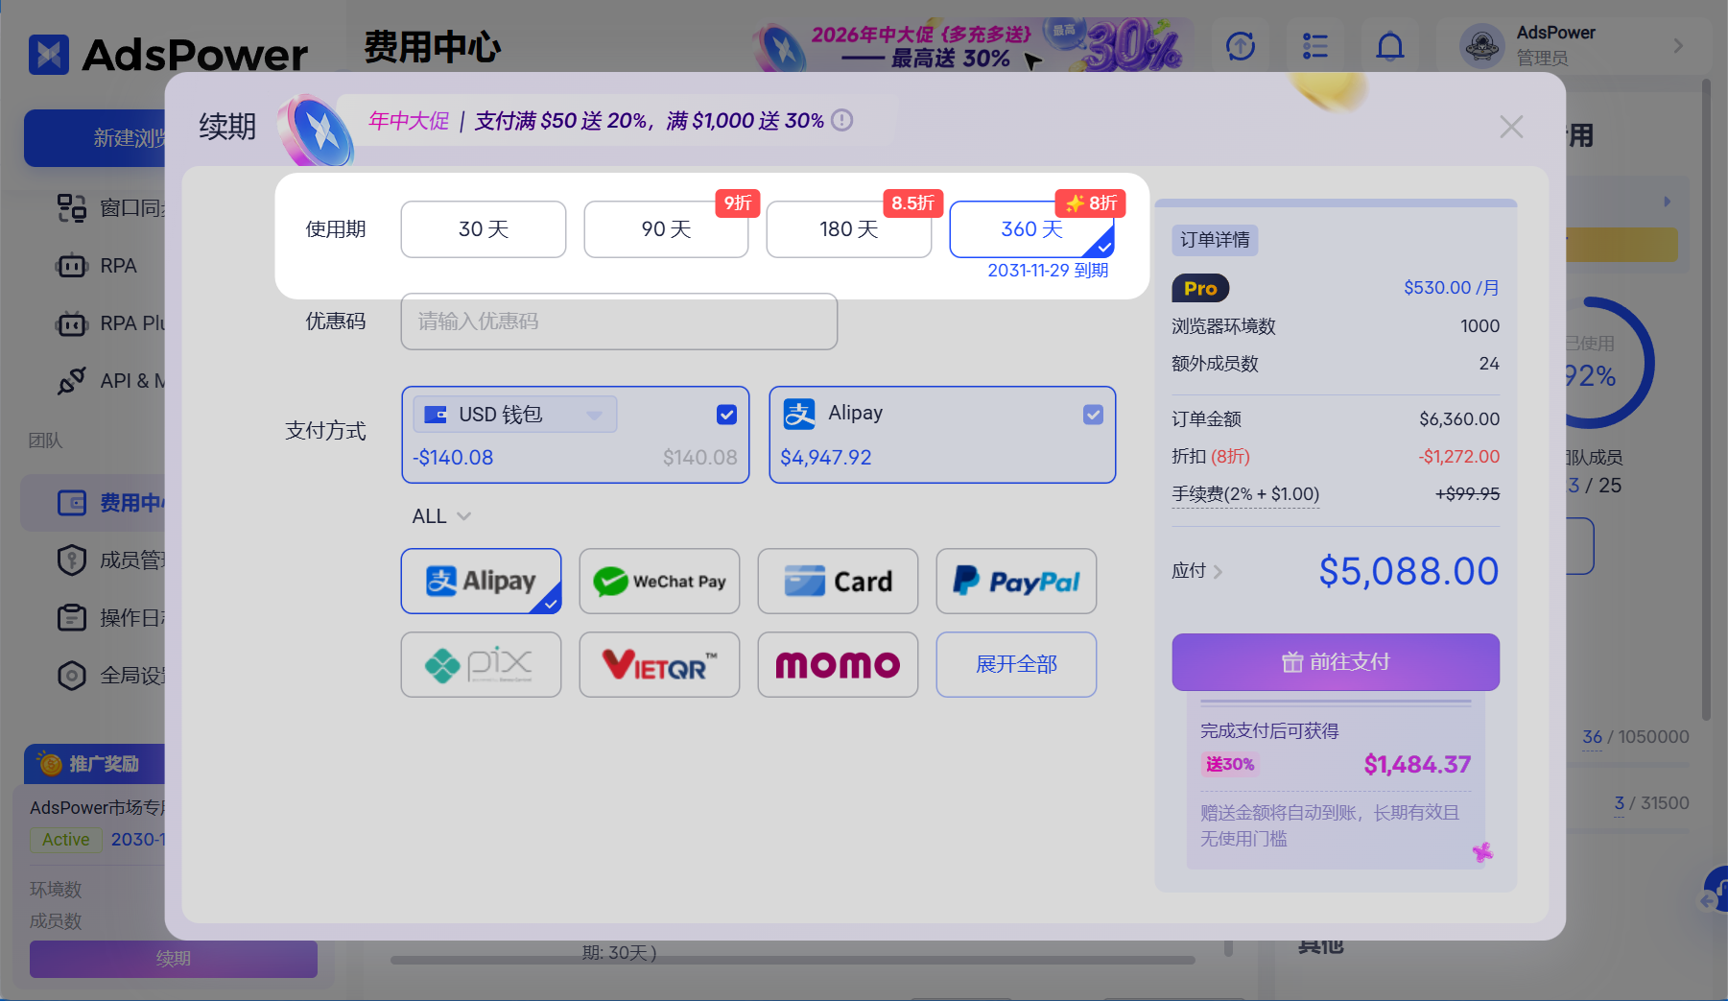Viewport: 1728px width, 1001px height.
Task: Open the update/upgrade arrow icon in header
Action: [1241, 45]
